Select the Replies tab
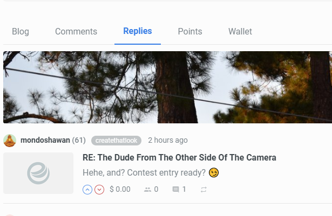The image size is (332, 216). pos(138,31)
